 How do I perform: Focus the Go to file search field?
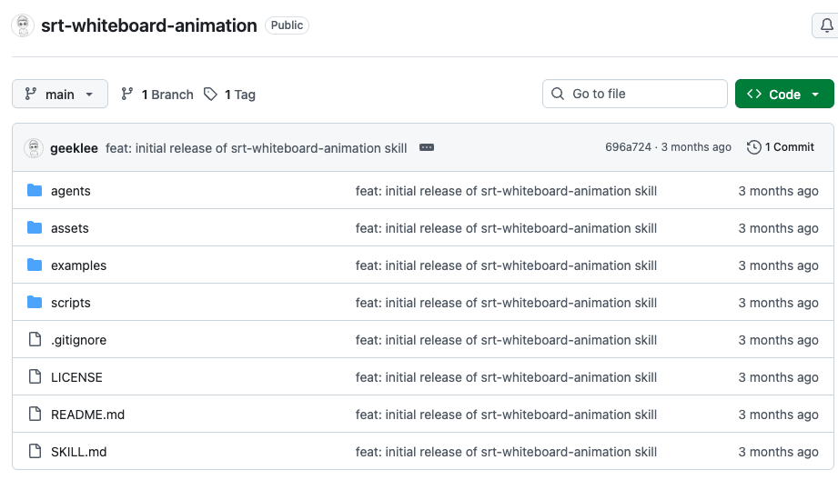pos(635,94)
